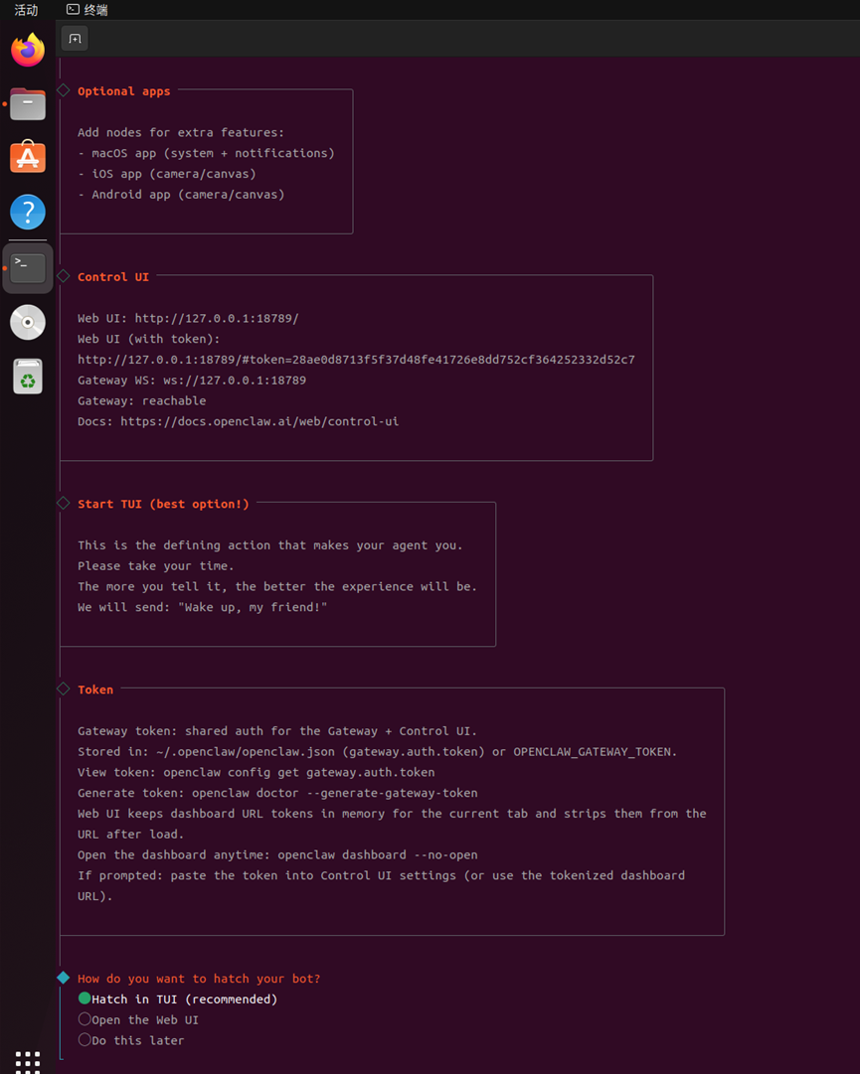This screenshot has width=860, height=1074.
Task: Click the "Please take your time." line
Action: pyautogui.click(x=155, y=566)
